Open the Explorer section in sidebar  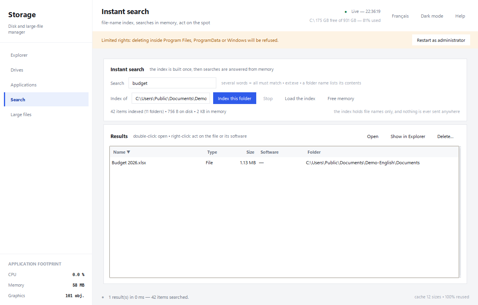click(46, 55)
